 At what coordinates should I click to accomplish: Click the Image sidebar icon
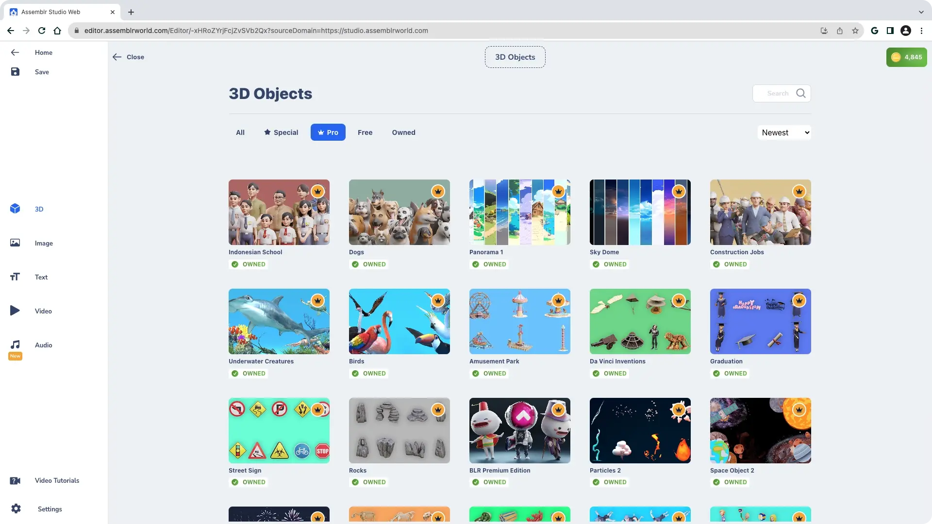point(15,243)
